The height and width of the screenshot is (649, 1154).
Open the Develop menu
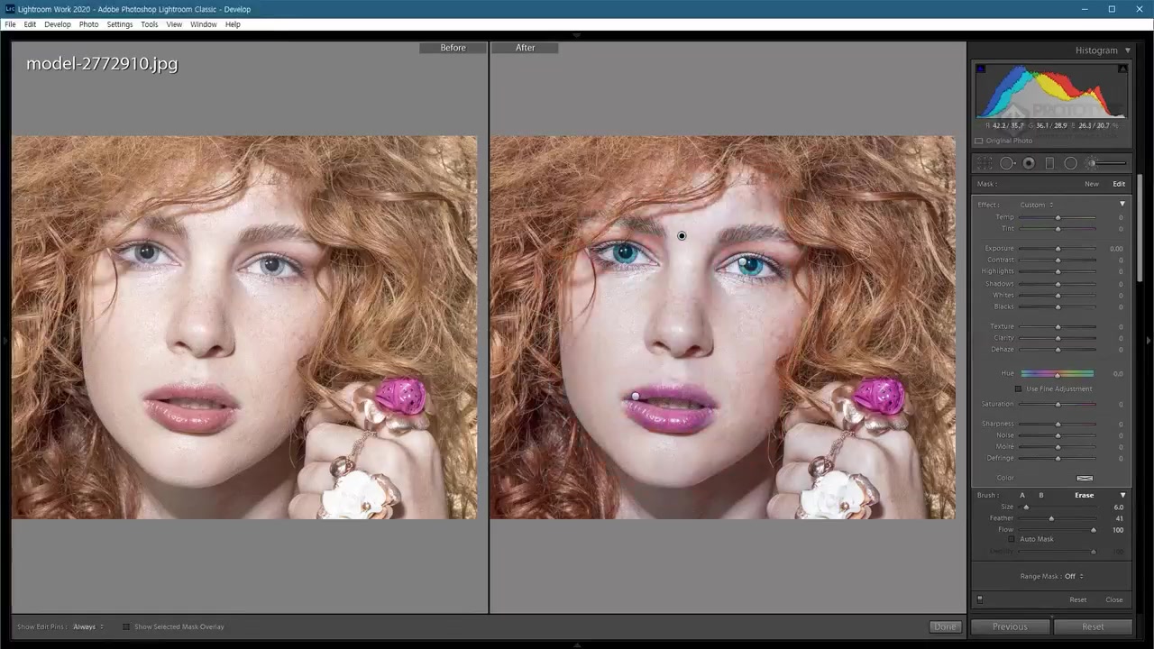tap(57, 24)
